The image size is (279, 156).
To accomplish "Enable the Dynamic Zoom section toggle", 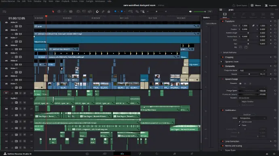I will pos(222,62).
